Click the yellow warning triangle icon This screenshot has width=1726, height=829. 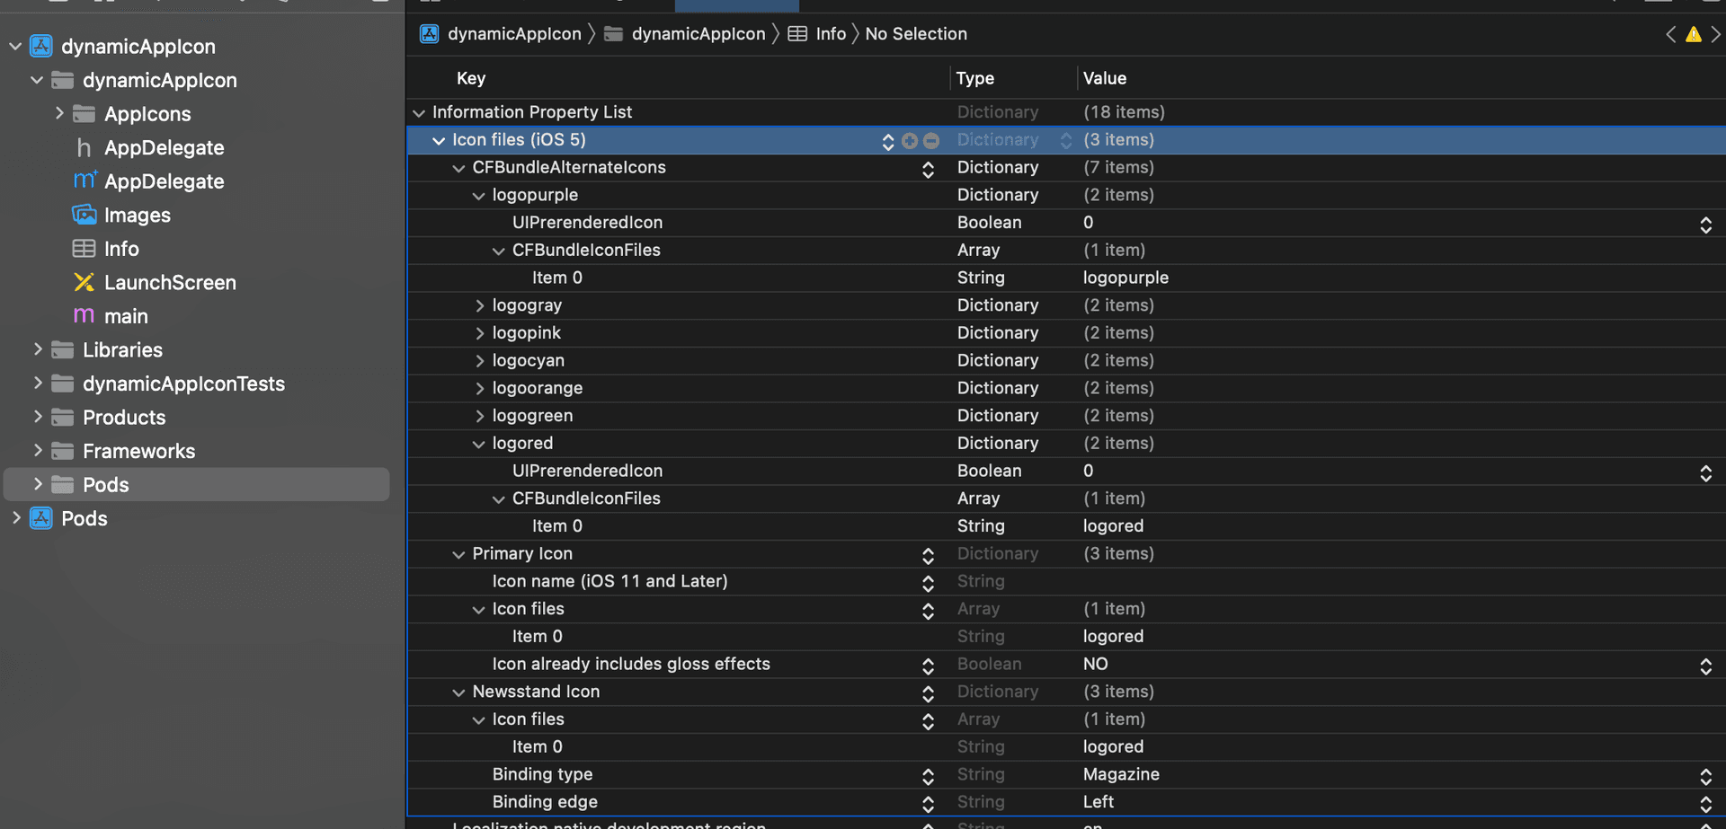(x=1693, y=35)
